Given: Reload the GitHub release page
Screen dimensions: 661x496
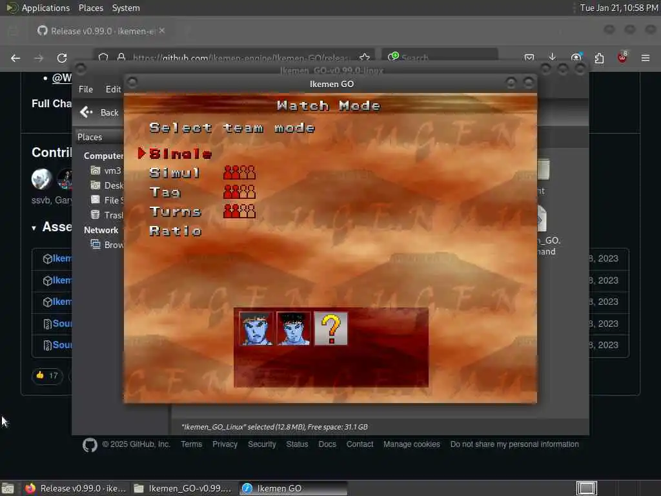Looking at the screenshot, I should (62, 58).
